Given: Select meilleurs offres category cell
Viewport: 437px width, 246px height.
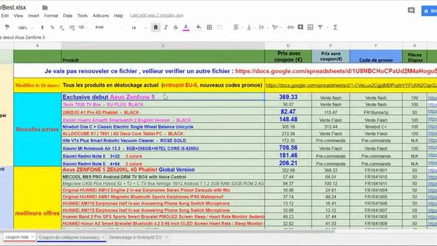Looking at the screenshot, I should (x=38, y=198).
